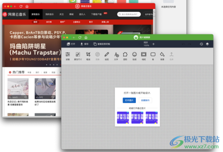Click 打开图片 blue button
223x152 pixels.
pyautogui.click(x=129, y=100)
